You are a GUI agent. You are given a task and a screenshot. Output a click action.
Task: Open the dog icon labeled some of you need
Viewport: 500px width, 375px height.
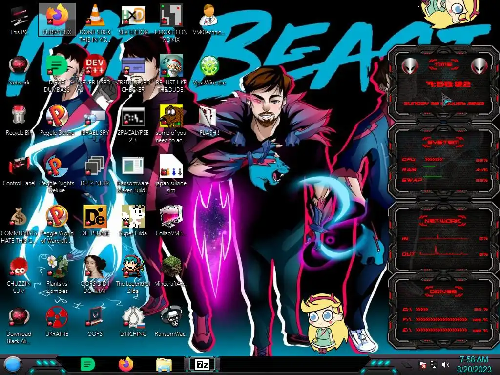click(x=171, y=125)
